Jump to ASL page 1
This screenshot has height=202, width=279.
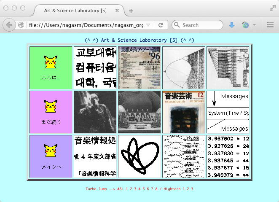click(x=127, y=189)
